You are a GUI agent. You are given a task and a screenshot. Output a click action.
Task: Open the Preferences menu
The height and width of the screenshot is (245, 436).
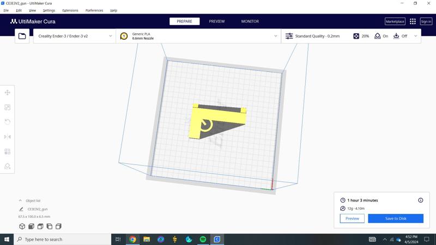[94, 10]
